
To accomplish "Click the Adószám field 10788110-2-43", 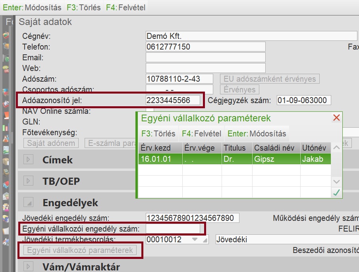I will click(179, 79).
